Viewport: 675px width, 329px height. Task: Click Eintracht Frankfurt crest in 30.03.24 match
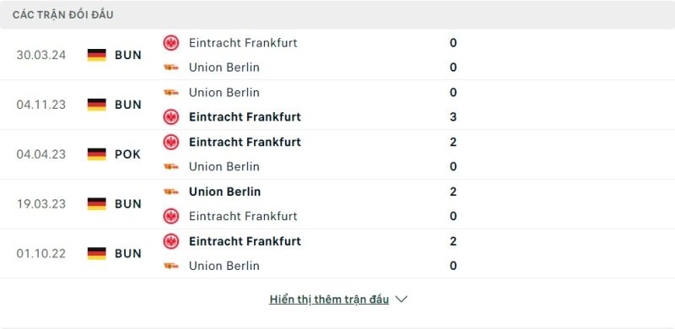point(171,43)
